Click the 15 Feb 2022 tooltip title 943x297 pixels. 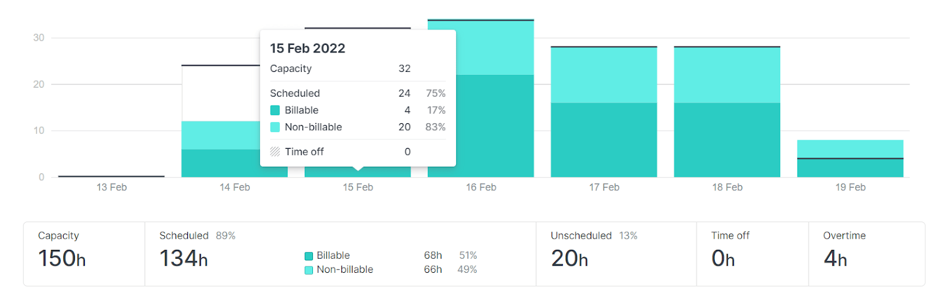[x=308, y=48]
